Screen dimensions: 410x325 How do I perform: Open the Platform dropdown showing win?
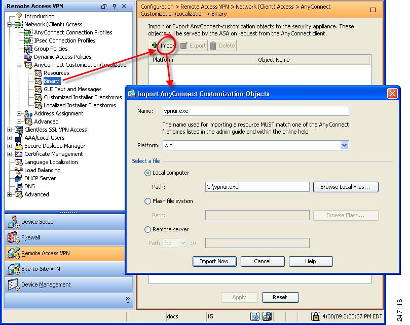344,145
